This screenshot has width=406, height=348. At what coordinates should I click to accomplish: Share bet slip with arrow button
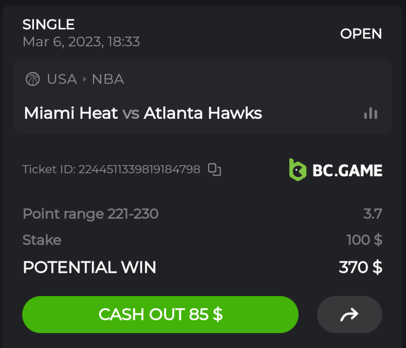(x=349, y=315)
